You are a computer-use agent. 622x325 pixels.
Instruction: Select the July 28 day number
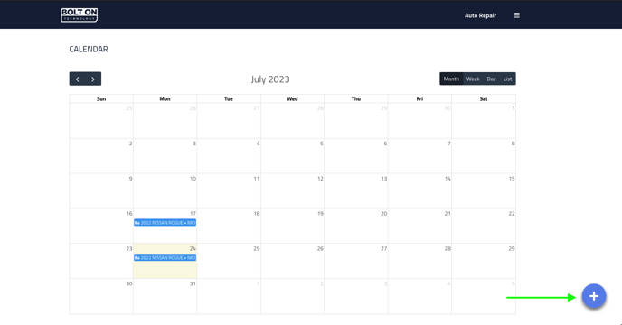[x=448, y=248]
